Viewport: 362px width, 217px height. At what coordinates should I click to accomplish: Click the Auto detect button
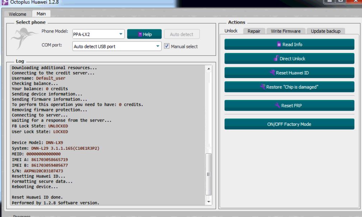tap(182, 34)
